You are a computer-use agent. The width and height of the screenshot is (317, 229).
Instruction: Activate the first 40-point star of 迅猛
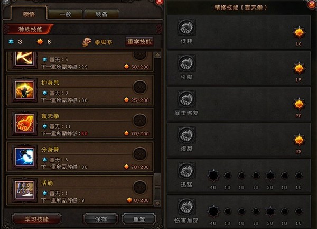[x=213, y=176]
